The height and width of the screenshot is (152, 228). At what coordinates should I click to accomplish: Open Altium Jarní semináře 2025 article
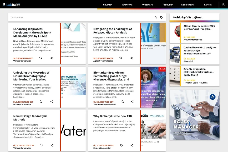pyautogui.click(x=199, y=28)
